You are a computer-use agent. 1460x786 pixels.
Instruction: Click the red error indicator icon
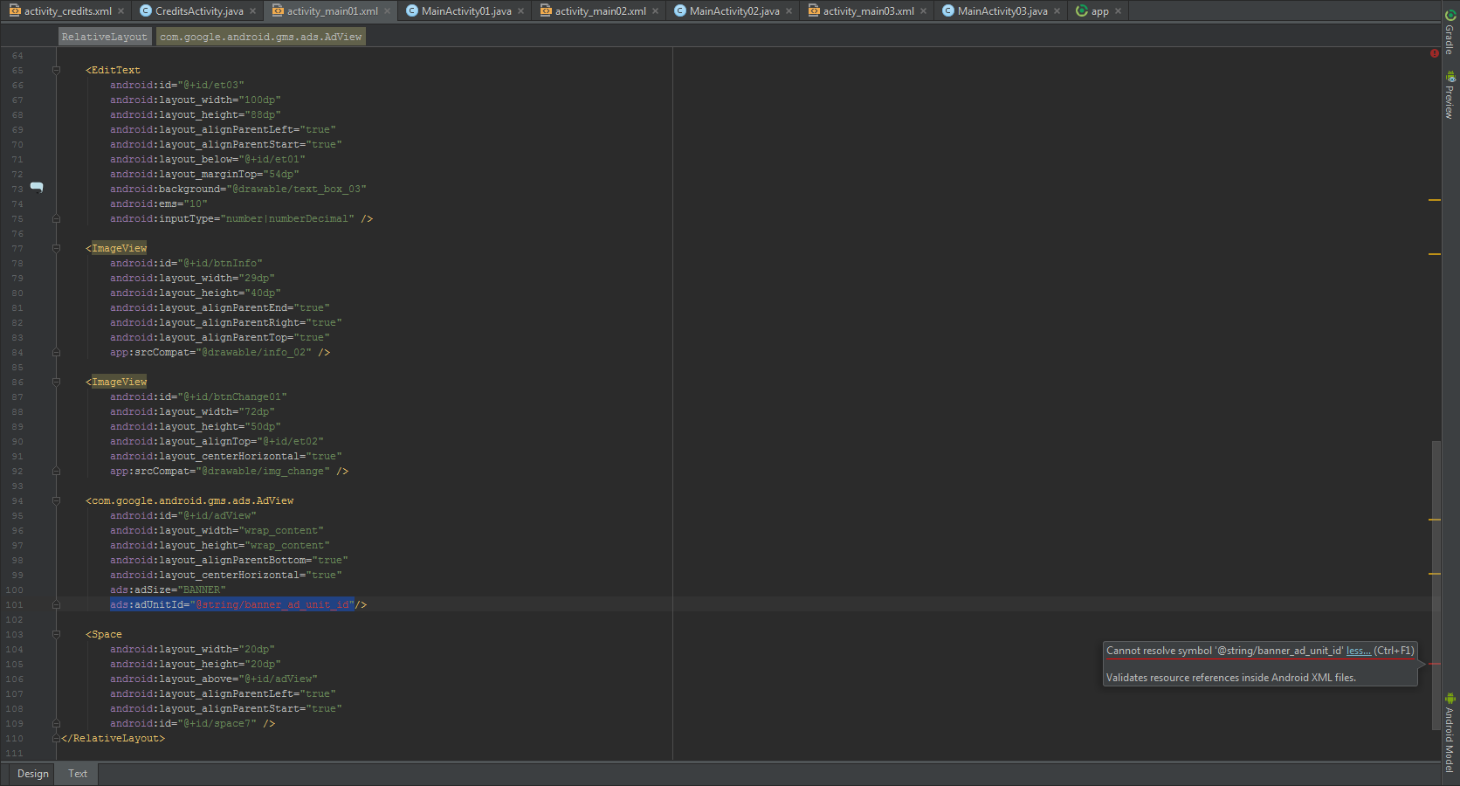click(1435, 53)
